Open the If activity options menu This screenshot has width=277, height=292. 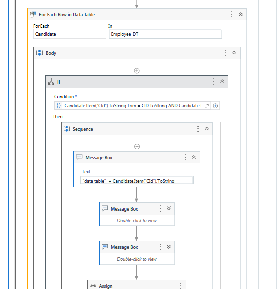pos(214,81)
